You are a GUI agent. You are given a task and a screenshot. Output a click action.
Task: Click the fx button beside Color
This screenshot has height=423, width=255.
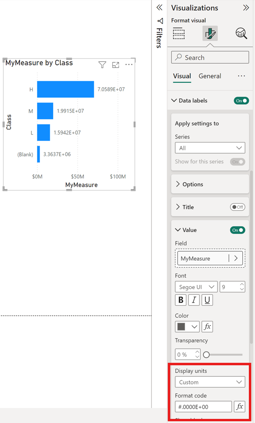pos(207,326)
